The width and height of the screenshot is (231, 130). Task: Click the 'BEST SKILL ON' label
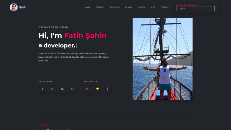pyautogui.click(x=91, y=81)
